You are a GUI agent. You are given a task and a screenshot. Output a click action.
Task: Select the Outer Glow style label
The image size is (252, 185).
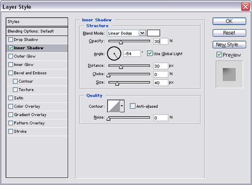[25, 56]
